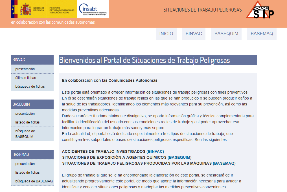Open búsqueda de BASEMAQ sidebar link

pyautogui.click(x=32, y=181)
